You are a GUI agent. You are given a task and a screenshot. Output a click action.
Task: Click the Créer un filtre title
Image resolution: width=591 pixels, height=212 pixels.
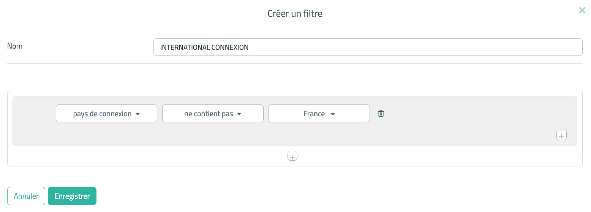point(295,14)
